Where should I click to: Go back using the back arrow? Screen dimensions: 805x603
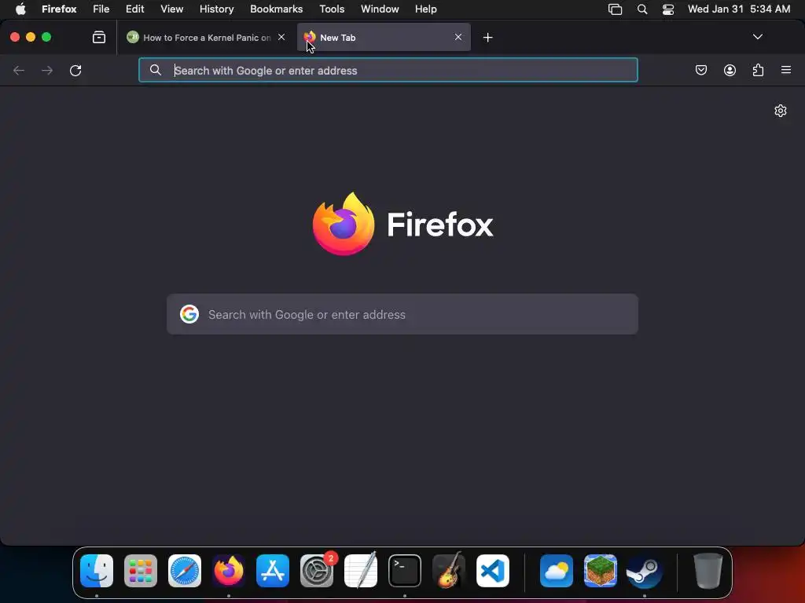click(19, 70)
